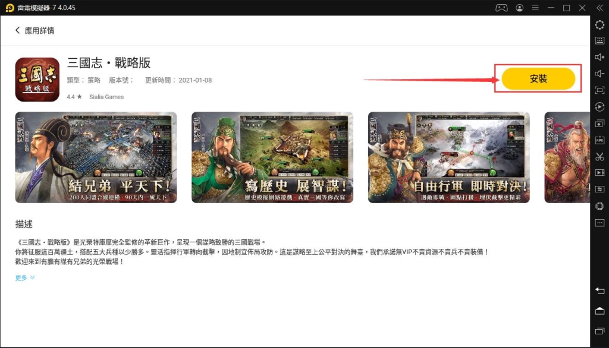609x348 pixels.
Task: Start video recording from sidebar icon
Action: [599, 173]
